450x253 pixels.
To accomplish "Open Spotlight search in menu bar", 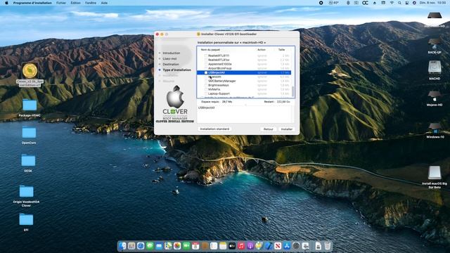I will [399, 3].
